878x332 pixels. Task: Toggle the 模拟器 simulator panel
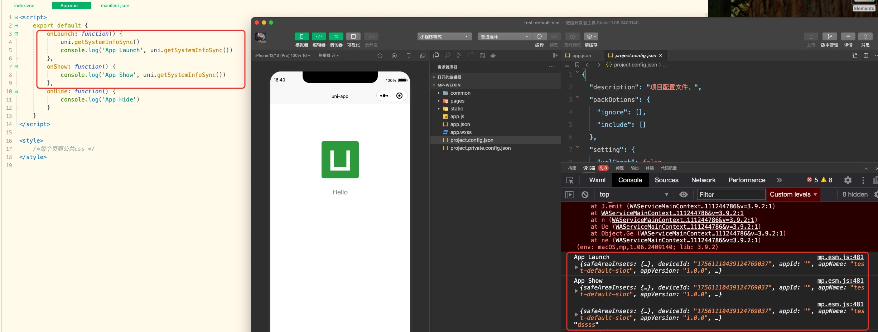point(301,36)
